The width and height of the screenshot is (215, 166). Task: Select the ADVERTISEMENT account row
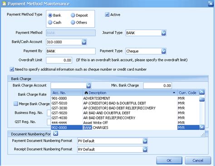125,98
